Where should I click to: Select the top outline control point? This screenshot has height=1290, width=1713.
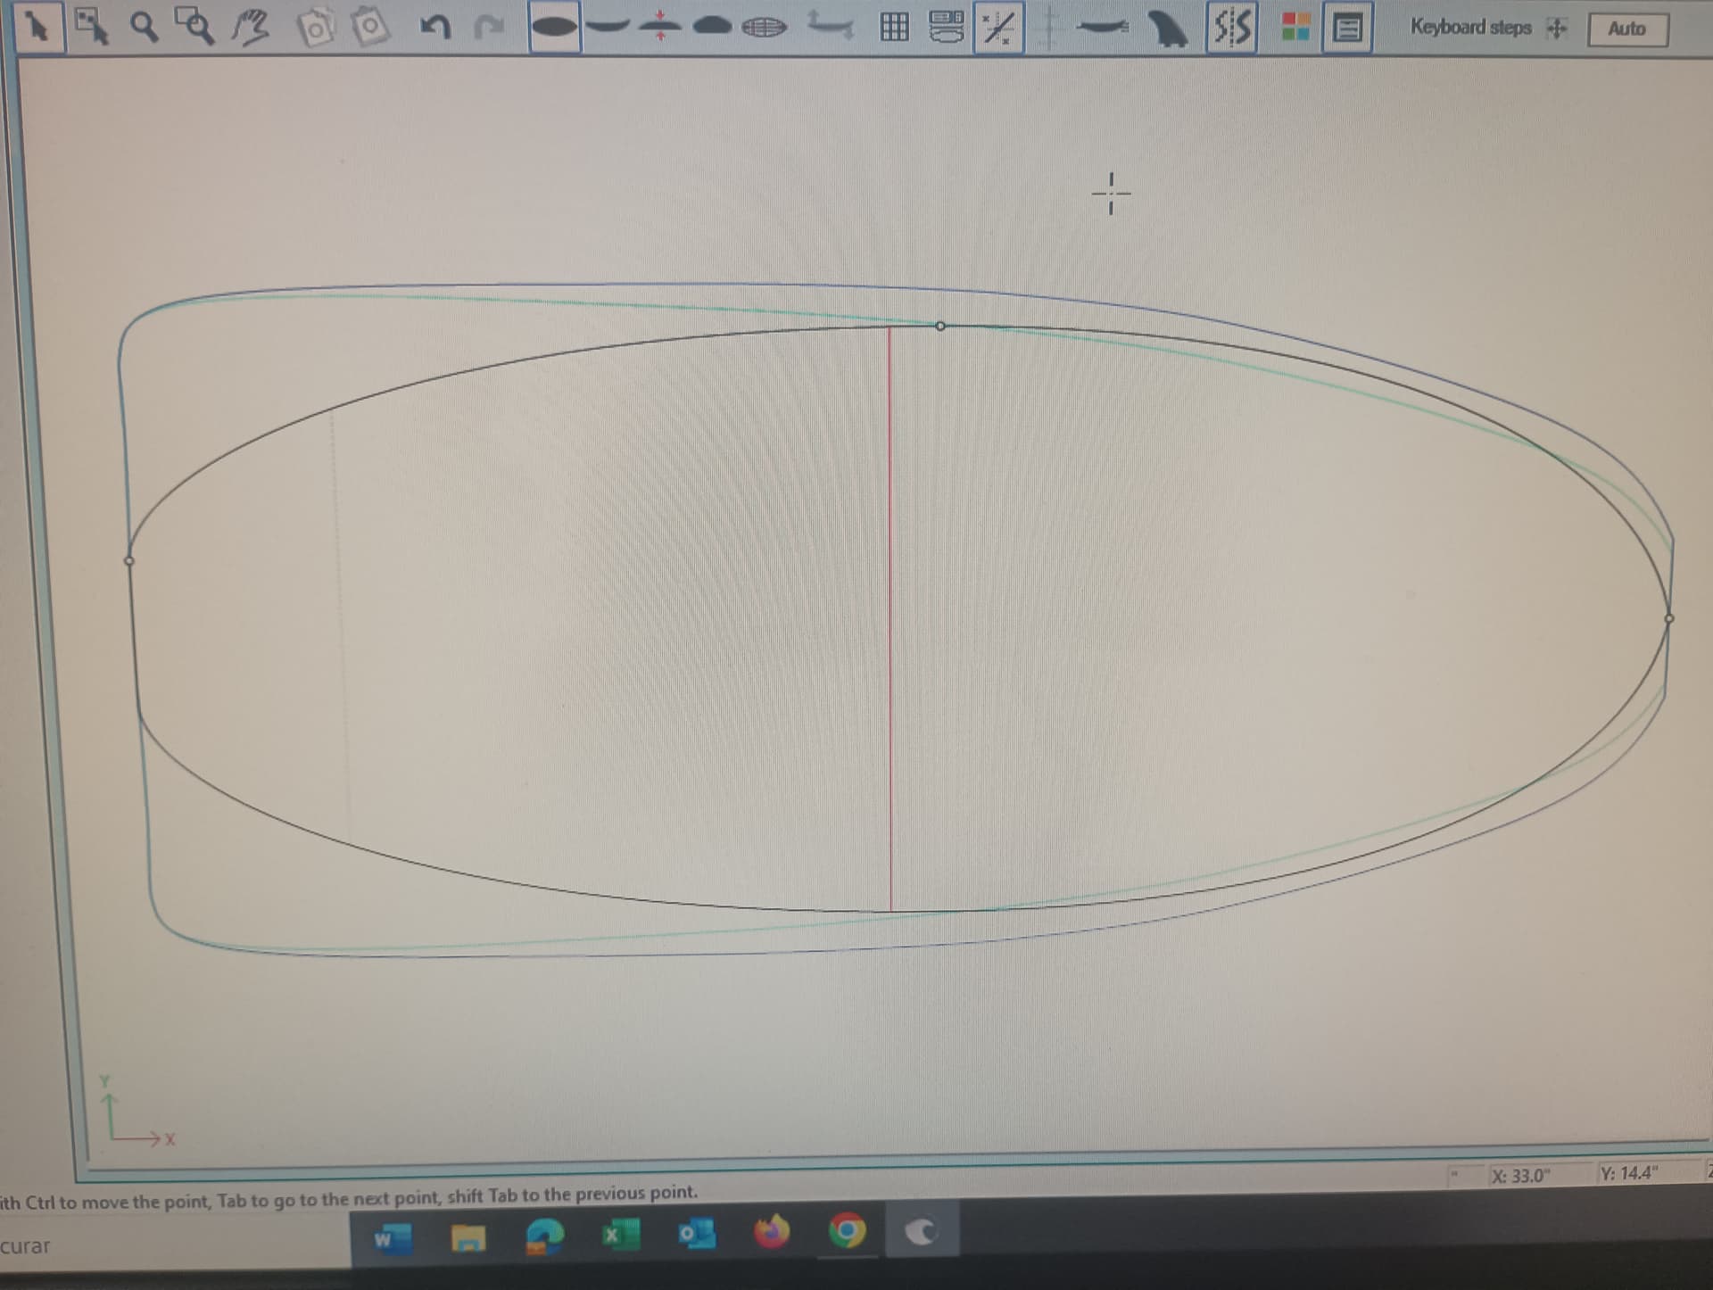(x=940, y=327)
